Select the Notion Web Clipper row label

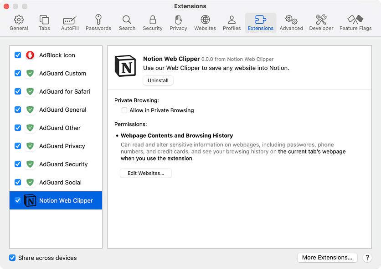point(66,201)
